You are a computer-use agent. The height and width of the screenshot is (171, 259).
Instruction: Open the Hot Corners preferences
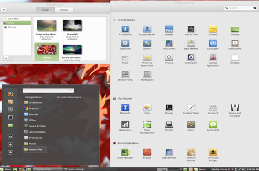[x=169, y=43]
